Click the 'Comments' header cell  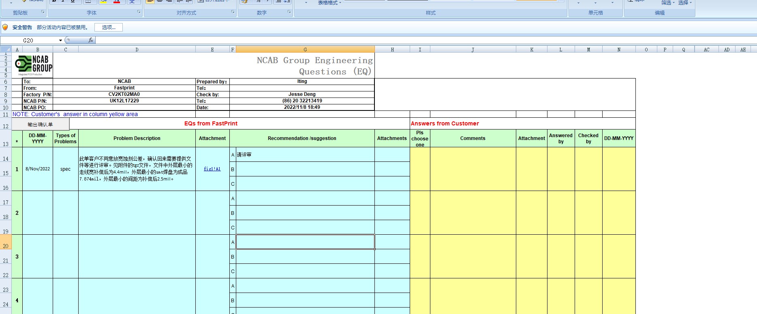(x=473, y=138)
